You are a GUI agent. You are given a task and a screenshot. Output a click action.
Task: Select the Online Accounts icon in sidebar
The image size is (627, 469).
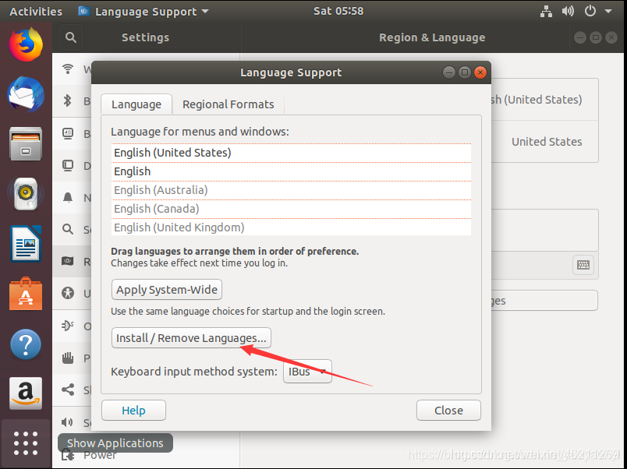coord(68,326)
